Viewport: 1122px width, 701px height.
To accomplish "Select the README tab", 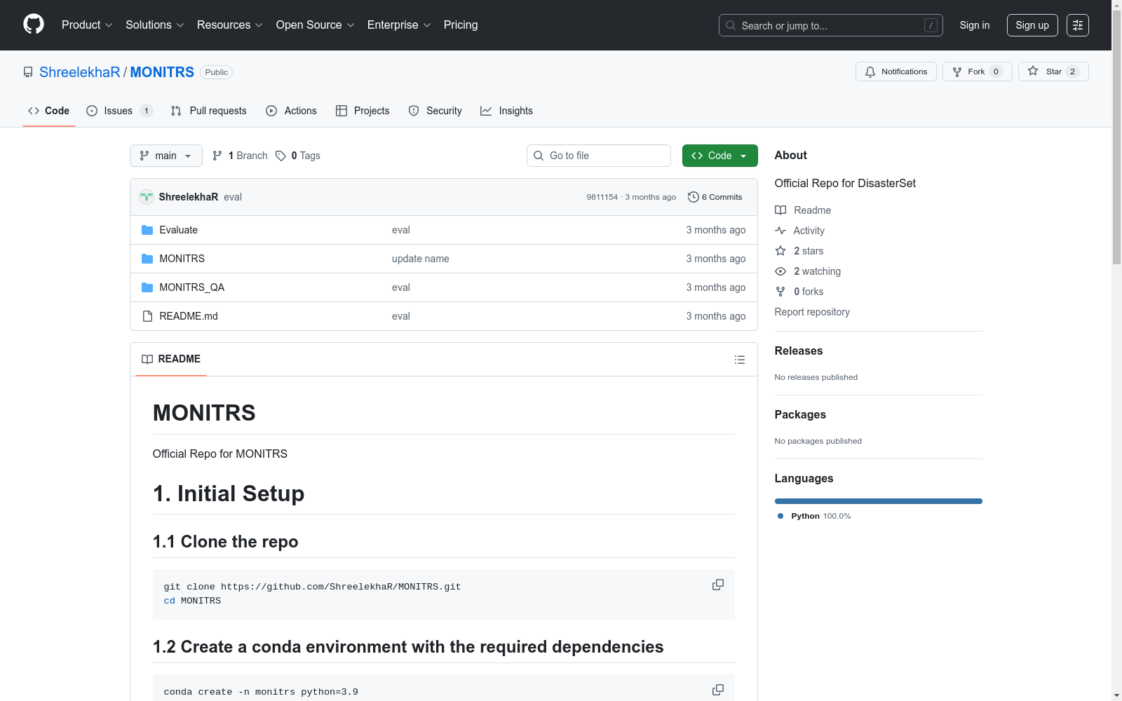I will [x=171, y=359].
